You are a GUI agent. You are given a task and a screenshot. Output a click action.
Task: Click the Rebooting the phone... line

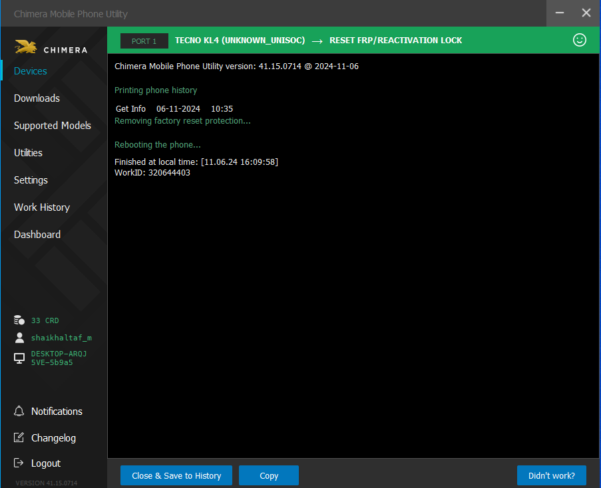tap(158, 145)
